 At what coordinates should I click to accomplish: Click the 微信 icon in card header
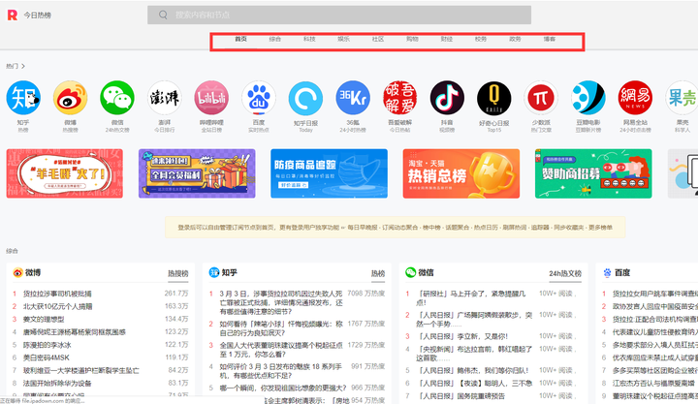pyautogui.click(x=410, y=272)
